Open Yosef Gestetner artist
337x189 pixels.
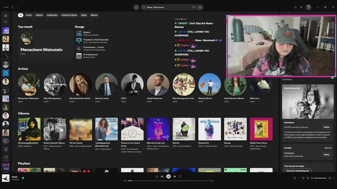click(158, 88)
